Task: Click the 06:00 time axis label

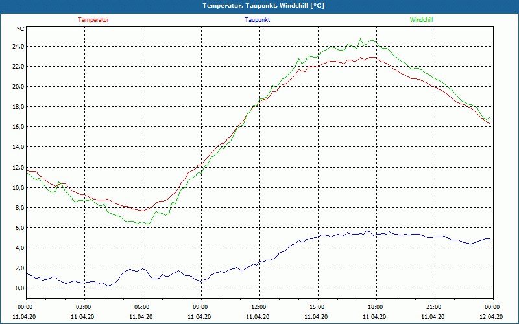Action: [141, 307]
